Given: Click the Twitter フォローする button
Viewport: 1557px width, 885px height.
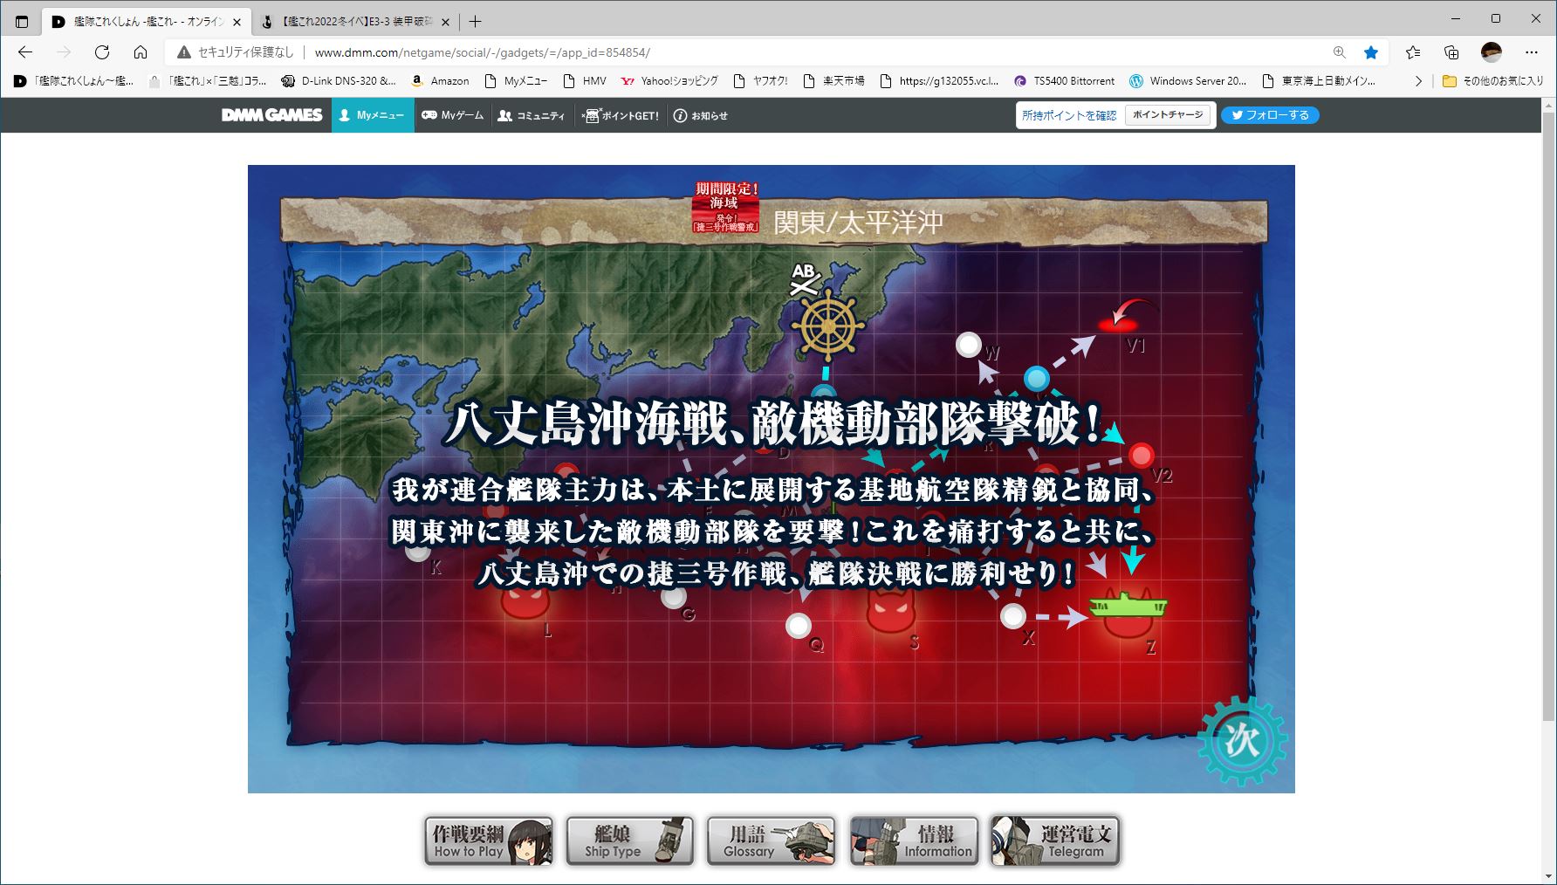Looking at the screenshot, I should [x=1270, y=115].
